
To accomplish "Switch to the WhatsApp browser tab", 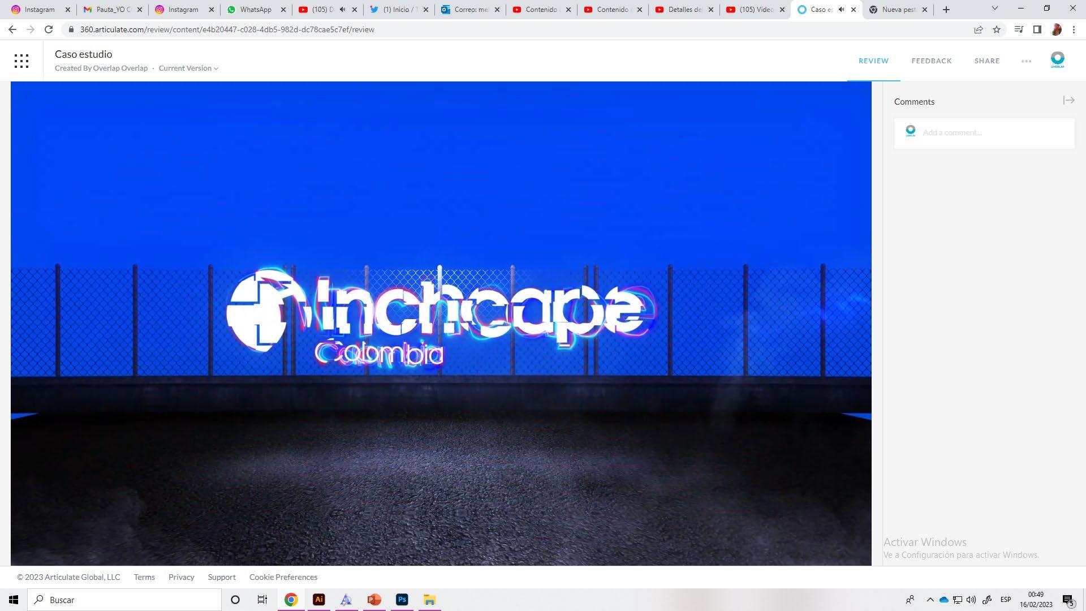I will point(256,10).
